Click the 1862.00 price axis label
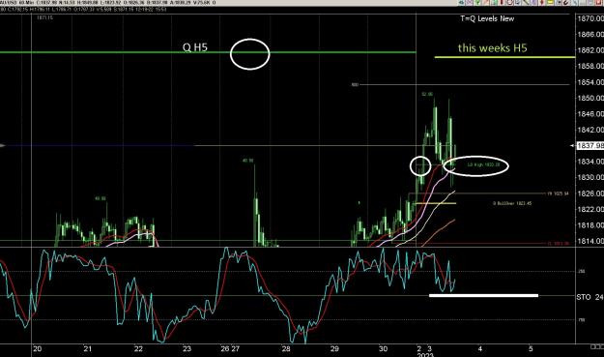 (x=590, y=50)
